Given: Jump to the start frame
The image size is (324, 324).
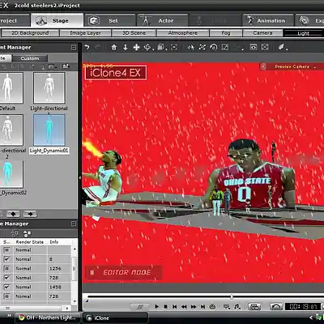Looking at the screenshot, I should (175, 306).
